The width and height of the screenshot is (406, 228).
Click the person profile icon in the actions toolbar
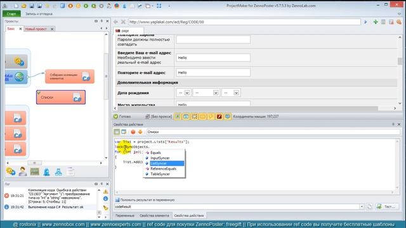click(23, 172)
